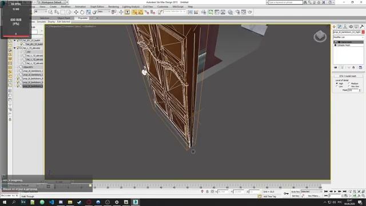Click the Select Object tool icon
This screenshot has width=366, height=206.
[50, 12]
